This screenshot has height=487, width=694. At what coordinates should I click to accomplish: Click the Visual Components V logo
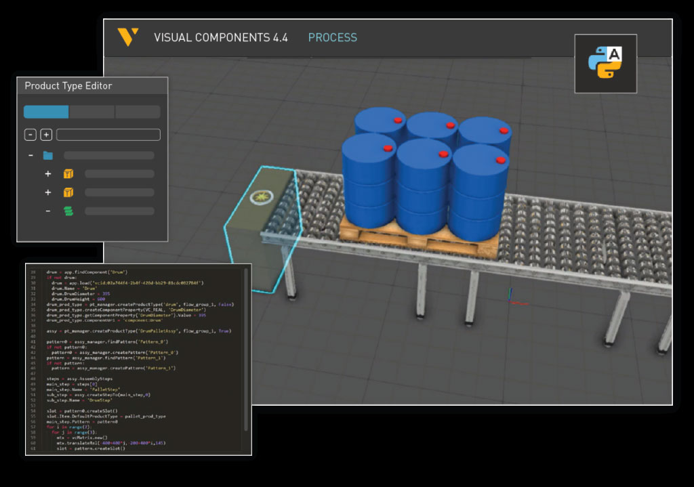coord(127,37)
